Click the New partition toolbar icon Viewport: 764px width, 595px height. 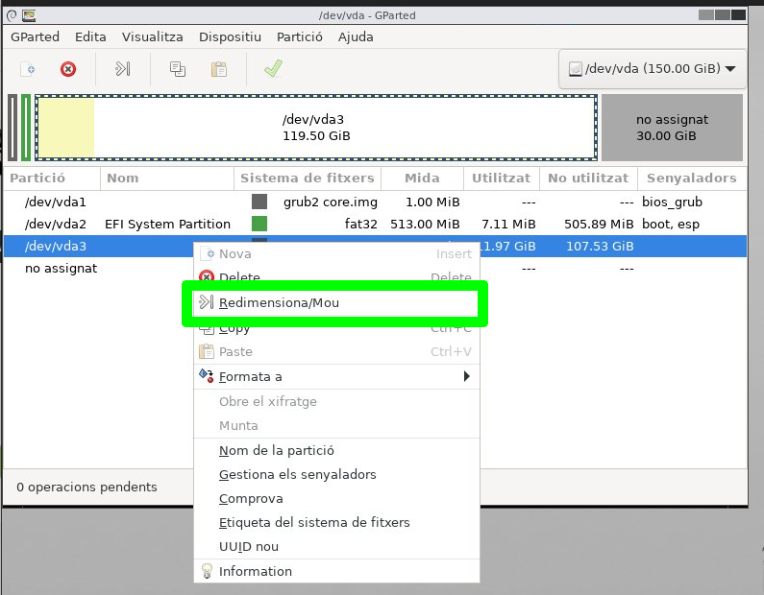[29, 69]
